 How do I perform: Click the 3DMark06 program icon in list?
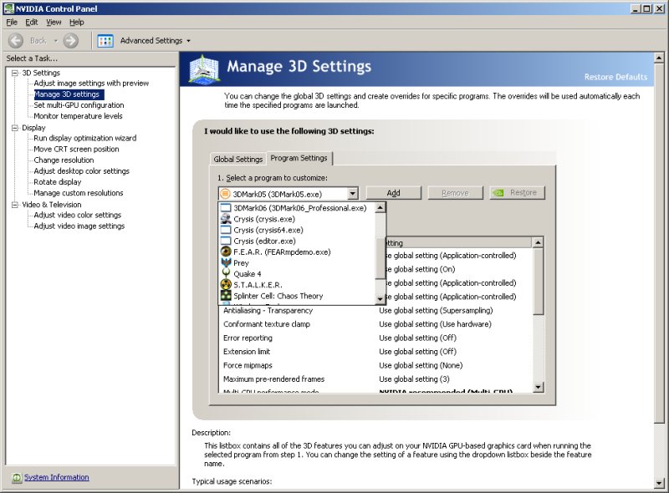(226, 208)
